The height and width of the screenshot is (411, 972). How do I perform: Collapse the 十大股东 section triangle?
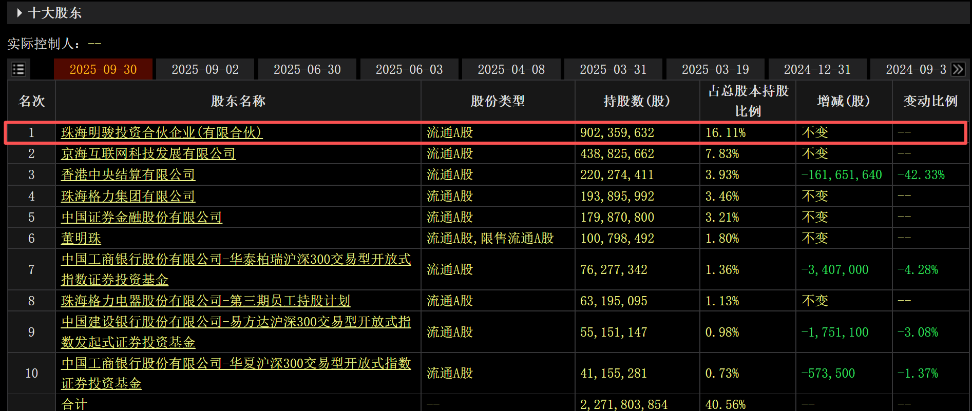20,13
